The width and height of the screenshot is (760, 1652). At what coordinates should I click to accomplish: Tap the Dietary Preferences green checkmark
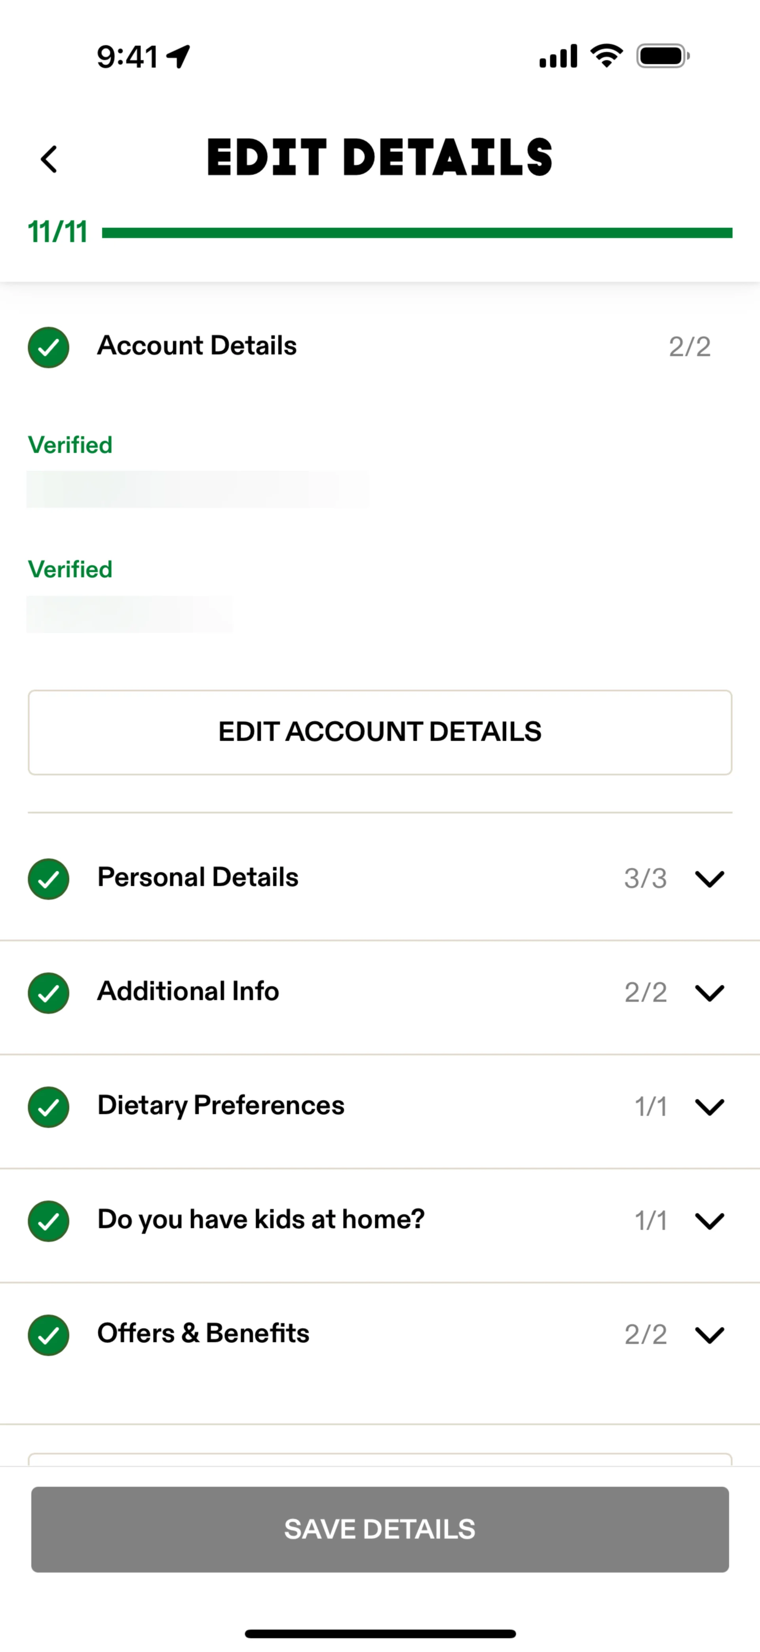[49, 1107]
